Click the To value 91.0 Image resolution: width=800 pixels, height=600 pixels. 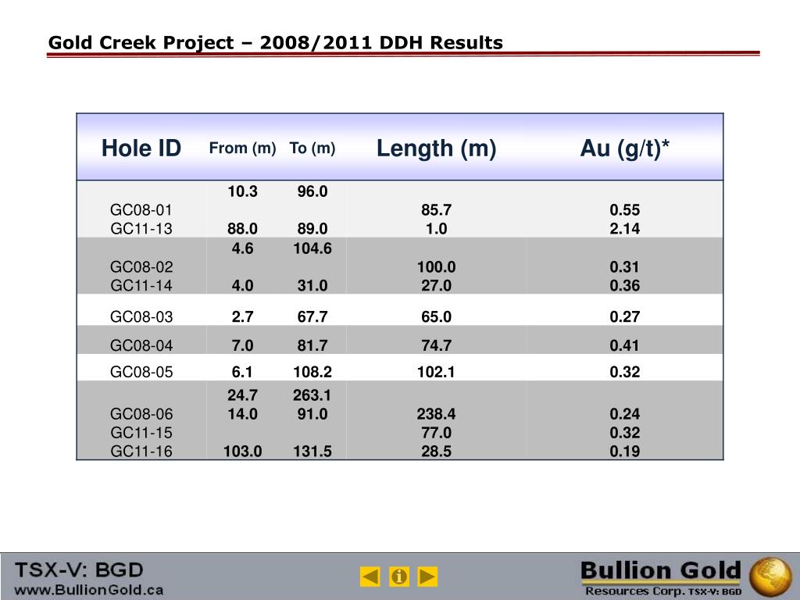click(312, 414)
